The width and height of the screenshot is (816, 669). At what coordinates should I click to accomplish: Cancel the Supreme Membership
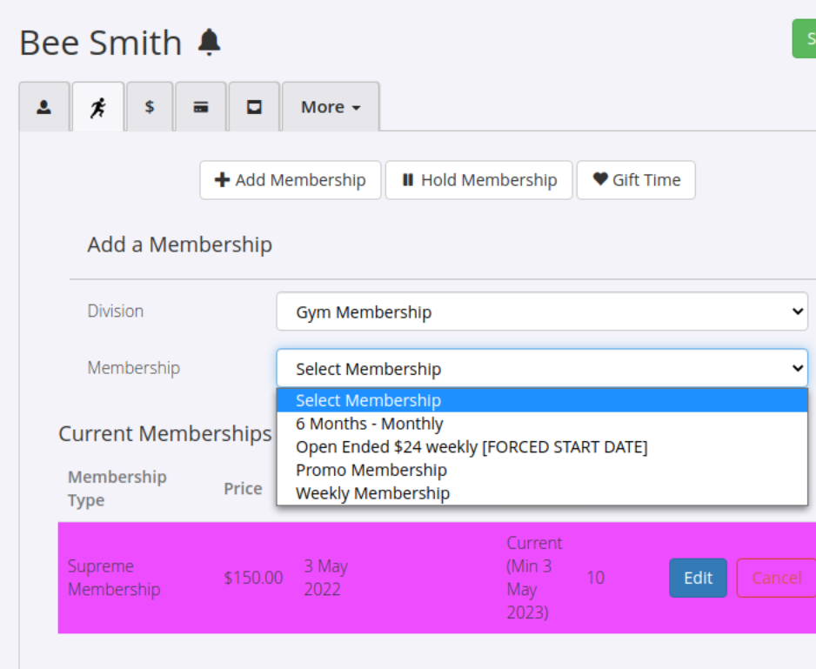(776, 578)
